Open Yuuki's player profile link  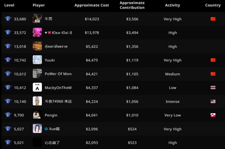50,60
